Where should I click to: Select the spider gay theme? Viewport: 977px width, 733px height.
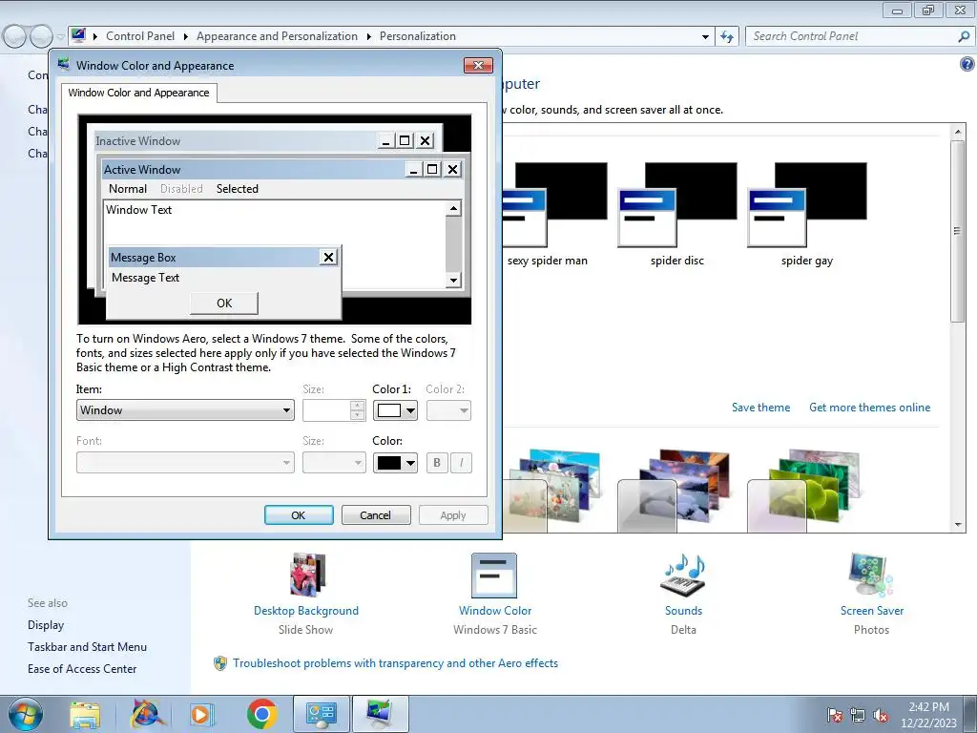807,215
